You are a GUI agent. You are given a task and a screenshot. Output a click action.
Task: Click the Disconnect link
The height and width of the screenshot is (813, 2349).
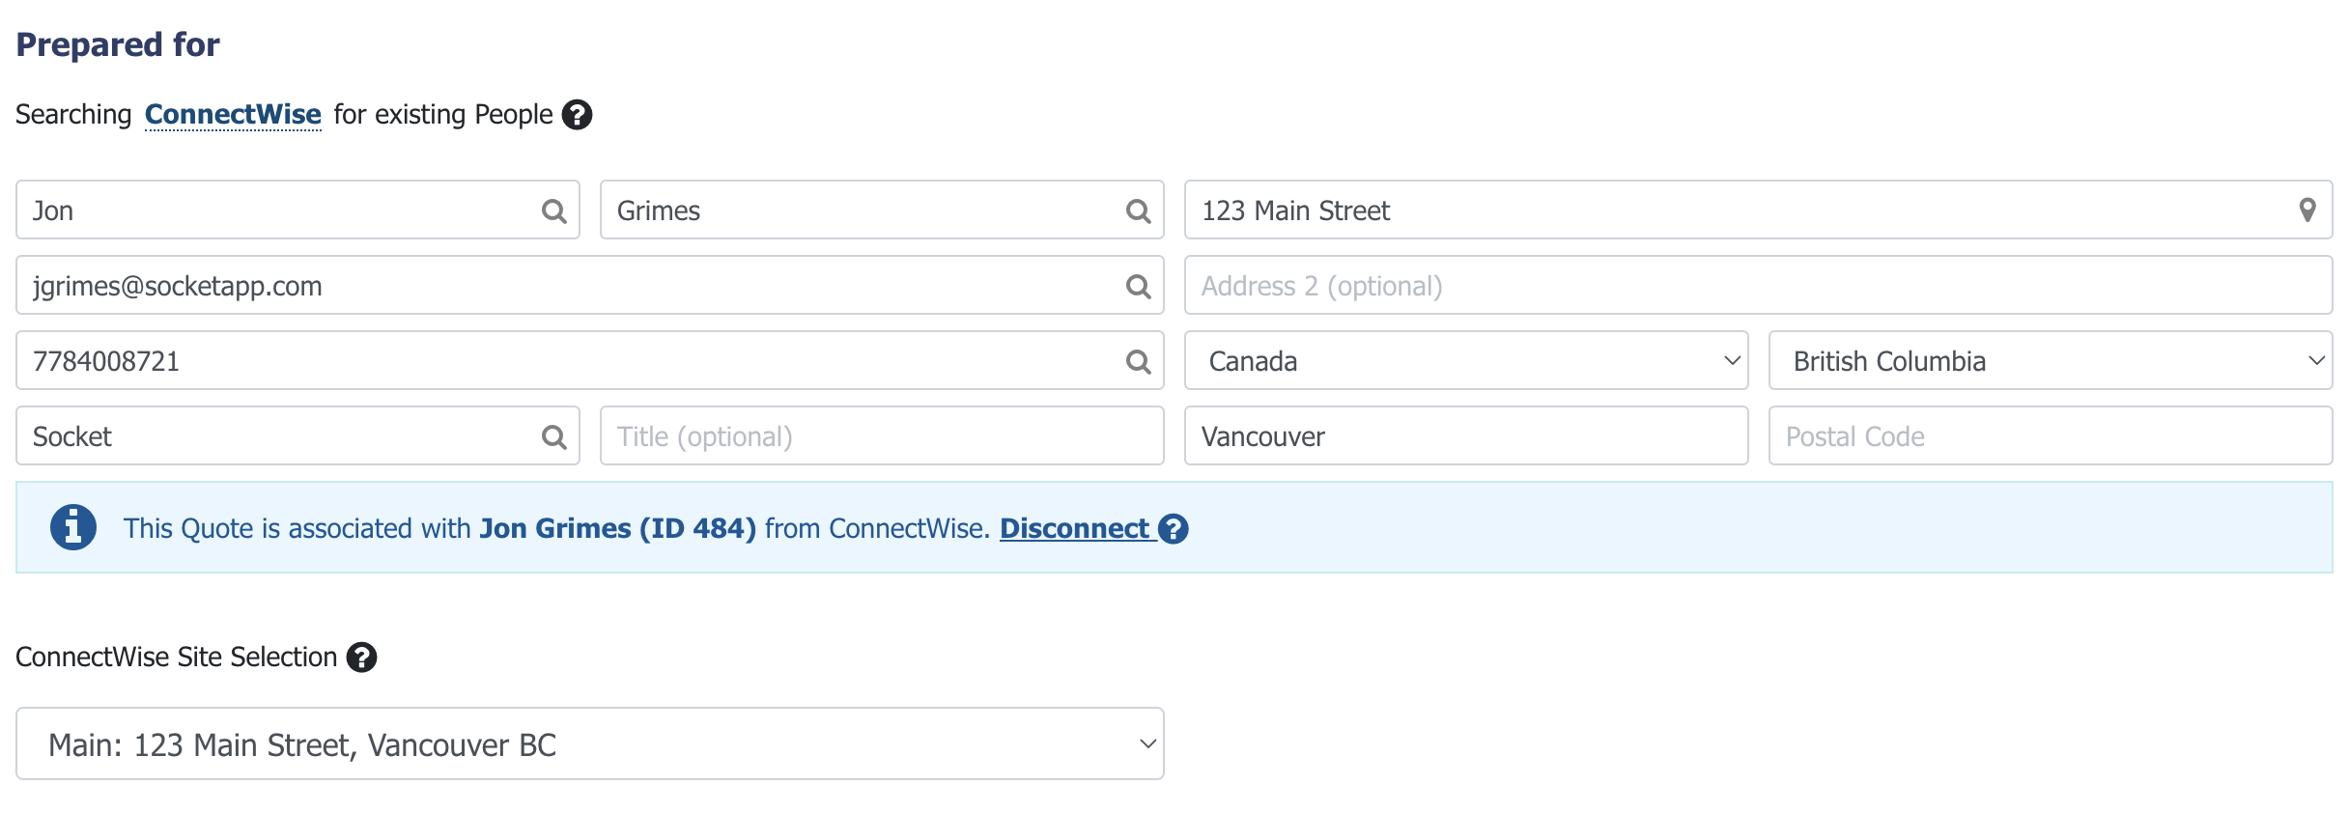[1074, 529]
